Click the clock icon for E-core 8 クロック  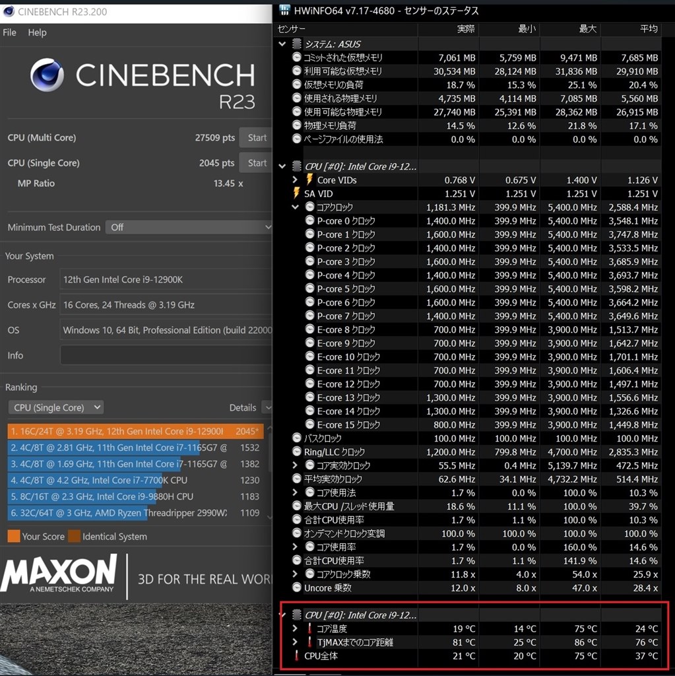coord(309,329)
